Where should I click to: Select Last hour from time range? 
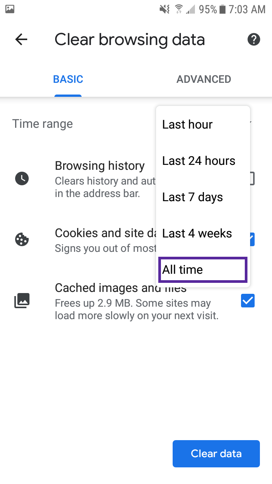click(203, 124)
